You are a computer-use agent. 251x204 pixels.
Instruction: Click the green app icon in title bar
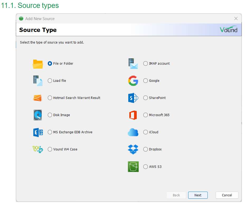21,18
